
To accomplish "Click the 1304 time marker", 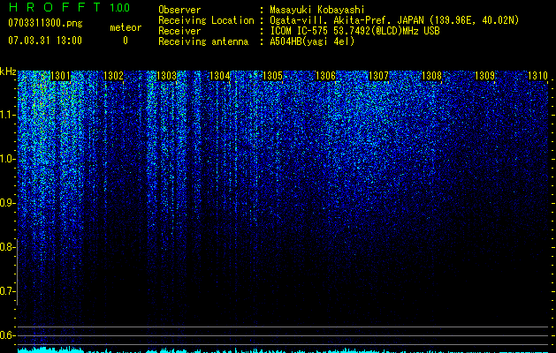I will tap(219, 76).
